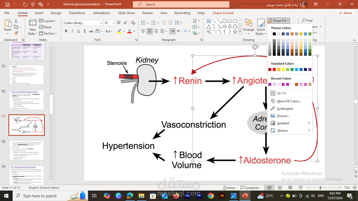The image size is (358, 201).
Task: Switch to the Insert tab
Action: [x=39, y=13]
